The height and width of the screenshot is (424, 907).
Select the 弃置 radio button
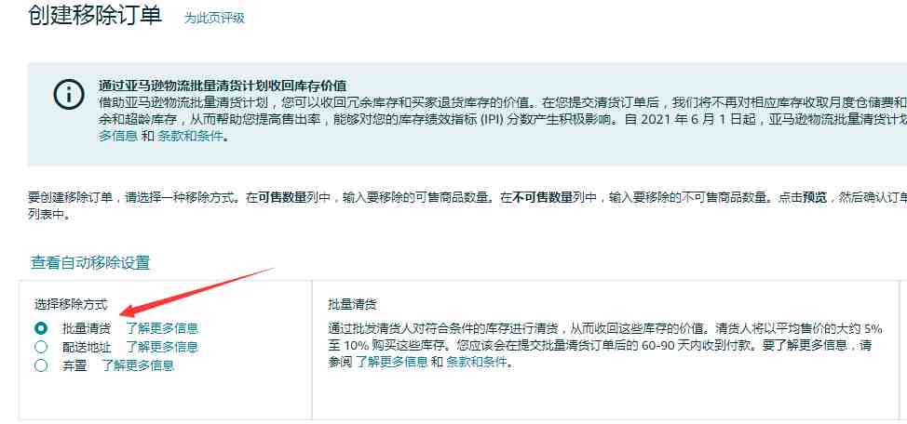click(40, 365)
